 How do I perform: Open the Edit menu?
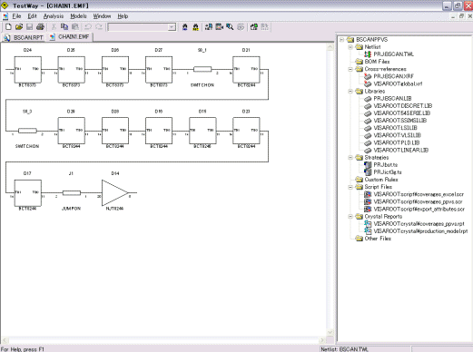point(32,16)
